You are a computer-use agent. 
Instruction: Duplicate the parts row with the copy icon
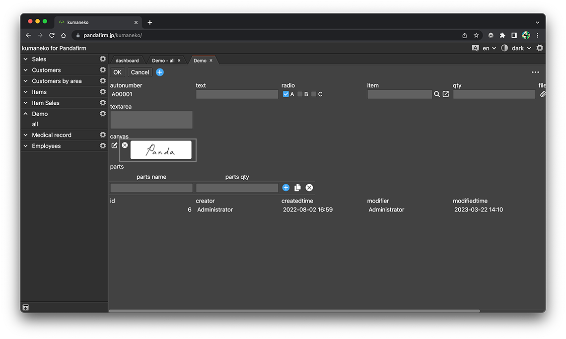(x=297, y=188)
